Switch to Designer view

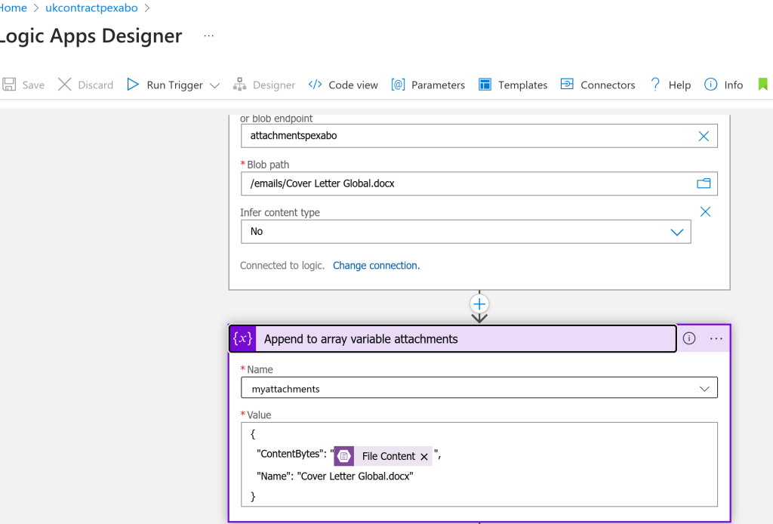click(264, 85)
